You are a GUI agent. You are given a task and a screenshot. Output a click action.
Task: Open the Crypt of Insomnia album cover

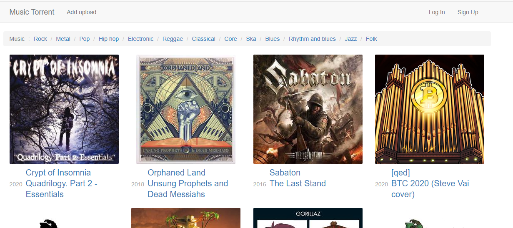(64, 109)
